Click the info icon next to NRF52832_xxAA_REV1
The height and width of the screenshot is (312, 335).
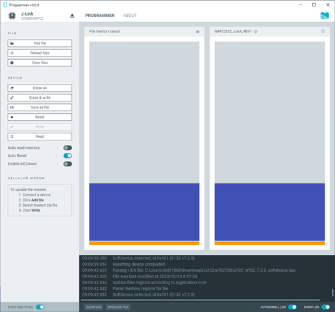pos(256,32)
